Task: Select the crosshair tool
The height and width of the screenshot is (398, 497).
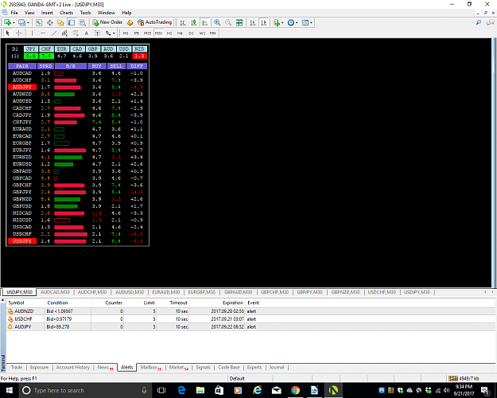Action: [x=19, y=33]
